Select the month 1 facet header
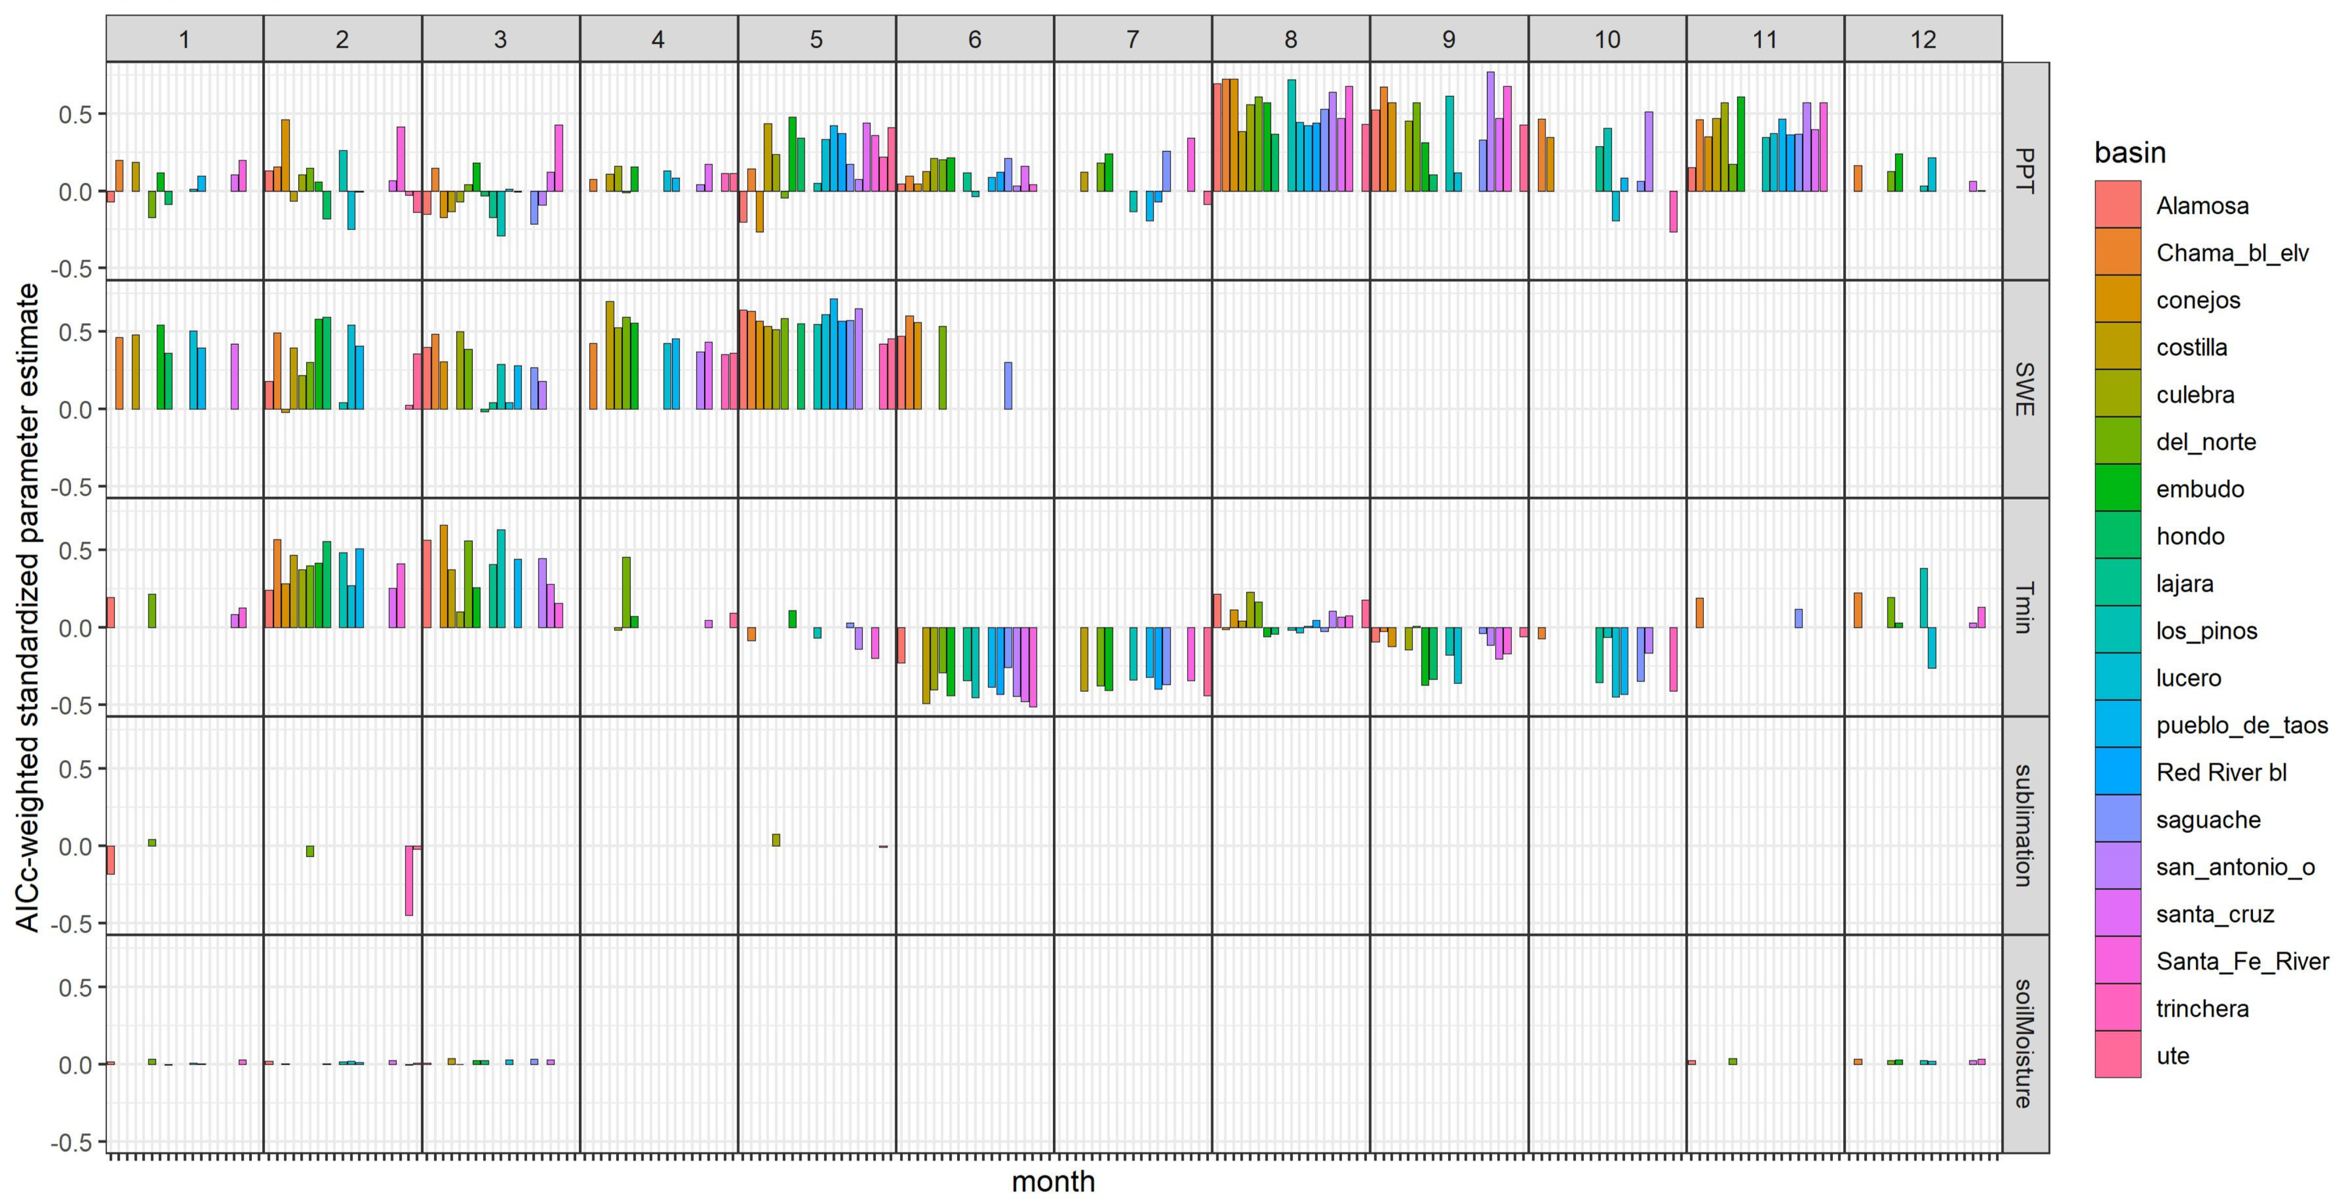Screen dimensions: 2342x1203 click(x=184, y=39)
